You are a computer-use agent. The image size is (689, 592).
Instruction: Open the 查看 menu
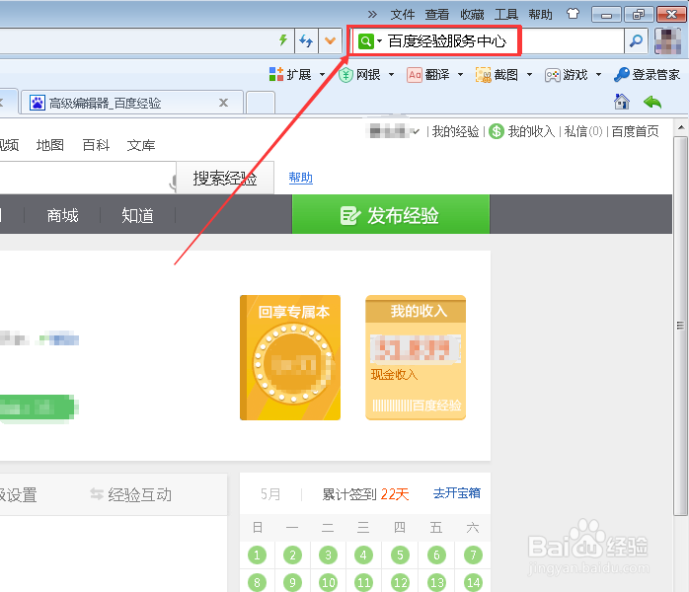[436, 15]
